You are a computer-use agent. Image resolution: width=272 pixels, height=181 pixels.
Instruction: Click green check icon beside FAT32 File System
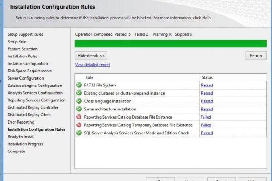tap(79, 85)
